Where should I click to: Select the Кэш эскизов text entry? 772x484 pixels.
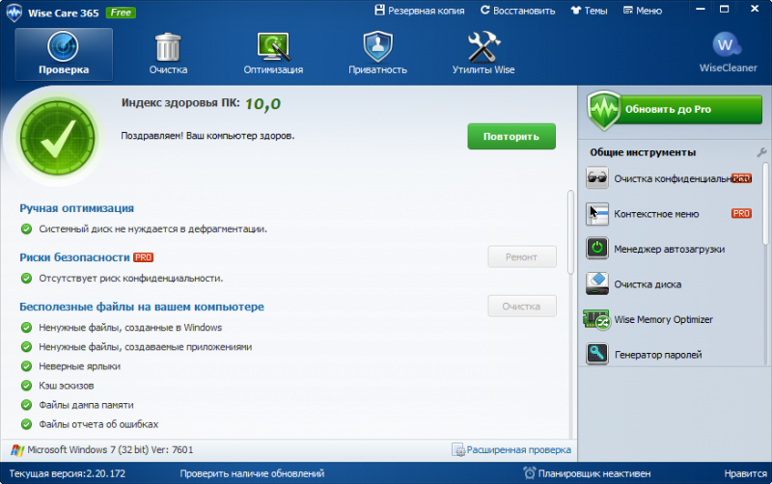pyautogui.click(x=67, y=385)
